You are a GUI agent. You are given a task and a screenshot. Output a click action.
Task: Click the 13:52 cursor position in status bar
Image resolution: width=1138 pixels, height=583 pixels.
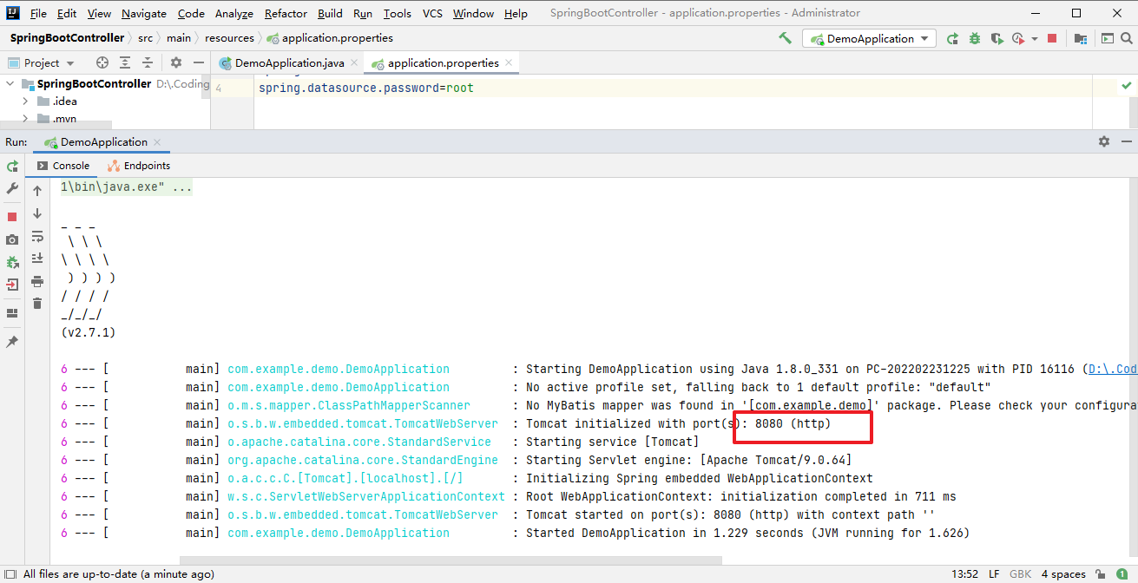(964, 573)
